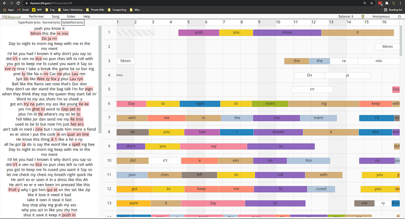Select the 'tice' block in row 10

coord(309,161)
